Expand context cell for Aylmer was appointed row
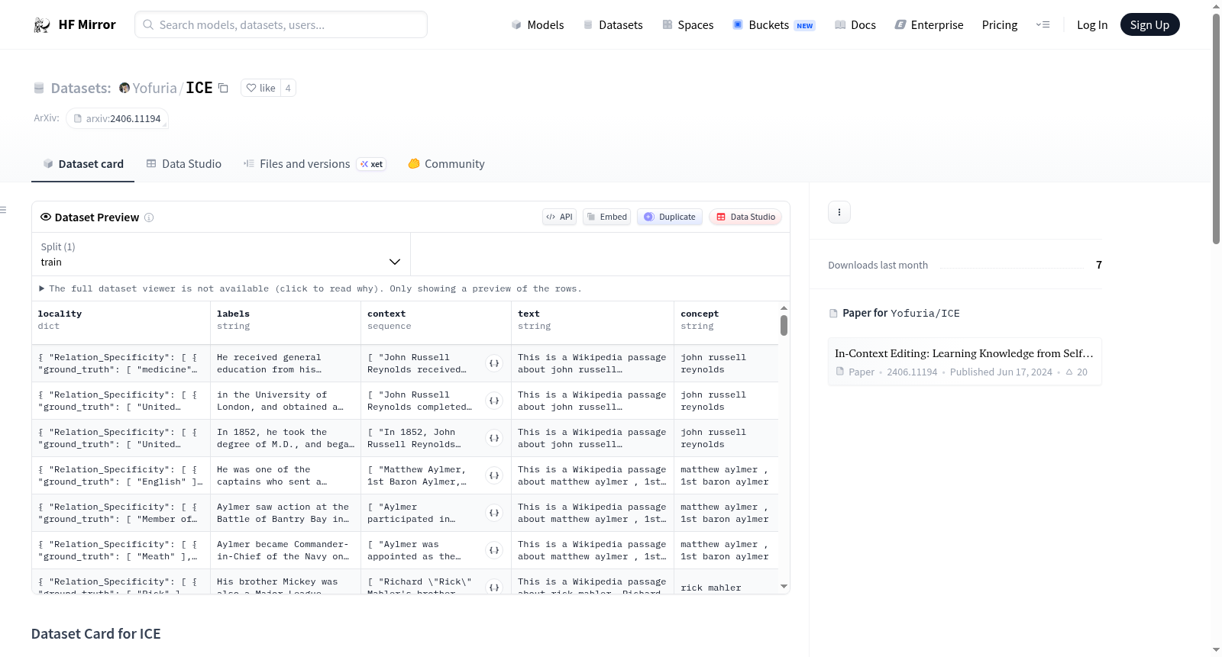This screenshot has width=1222, height=657. pyautogui.click(x=494, y=550)
